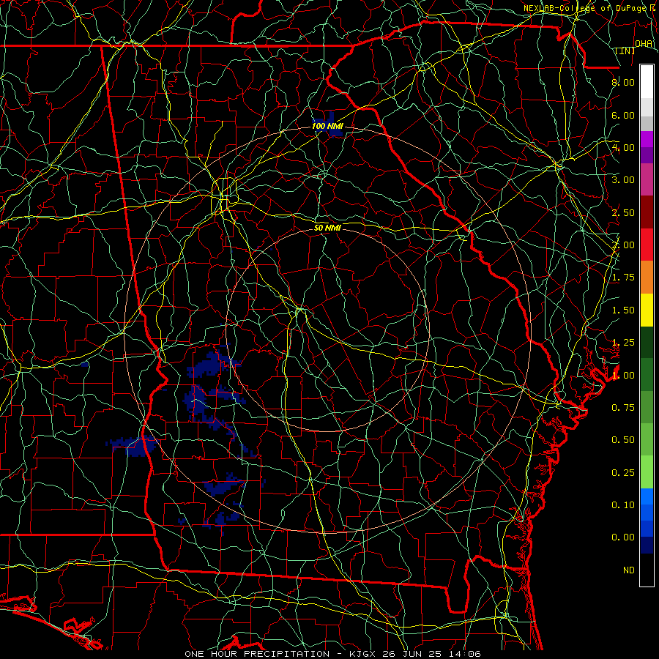Click the darkest green 1.25 legend swatch

(x=647, y=342)
